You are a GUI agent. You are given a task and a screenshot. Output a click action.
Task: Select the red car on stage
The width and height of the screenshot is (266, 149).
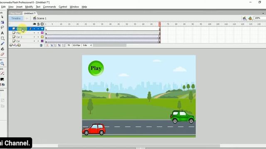(x=94, y=130)
